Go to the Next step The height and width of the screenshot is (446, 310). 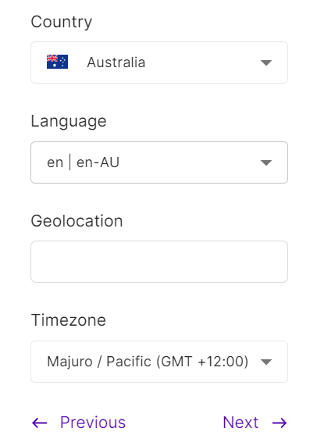coord(255,423)
